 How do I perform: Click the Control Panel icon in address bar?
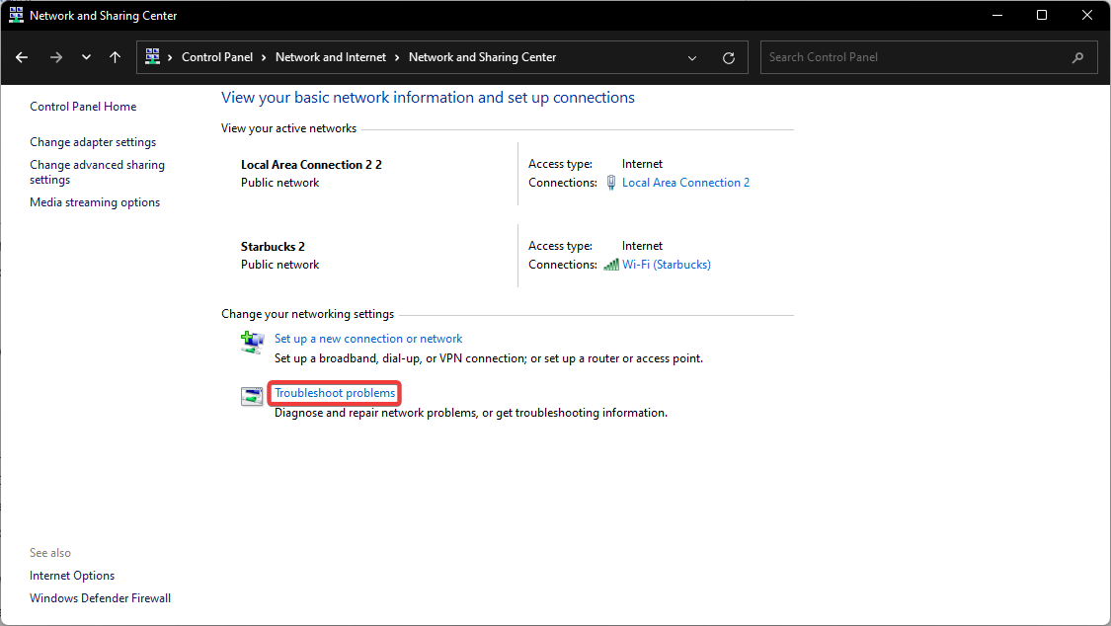point(152,57)
